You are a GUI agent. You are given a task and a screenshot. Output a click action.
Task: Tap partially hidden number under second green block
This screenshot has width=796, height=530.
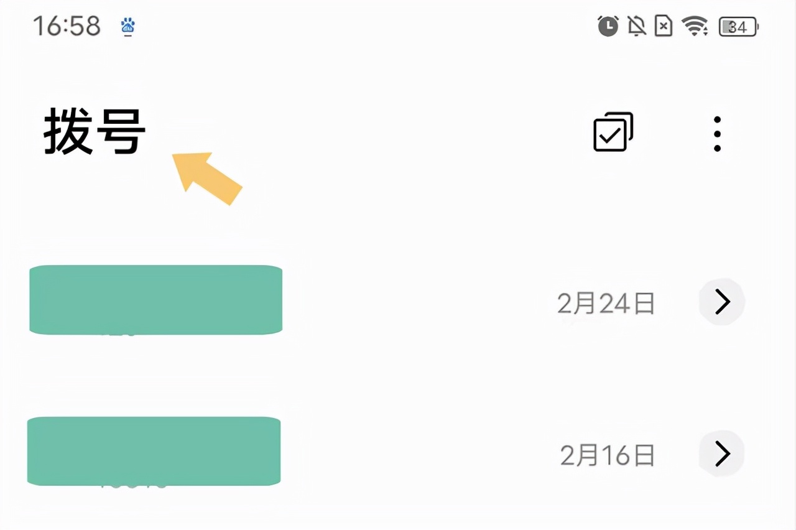tap(133, 486)
